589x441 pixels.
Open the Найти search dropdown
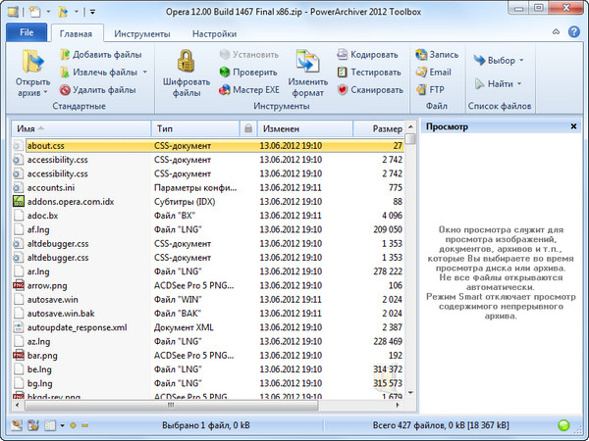[498, 83]
